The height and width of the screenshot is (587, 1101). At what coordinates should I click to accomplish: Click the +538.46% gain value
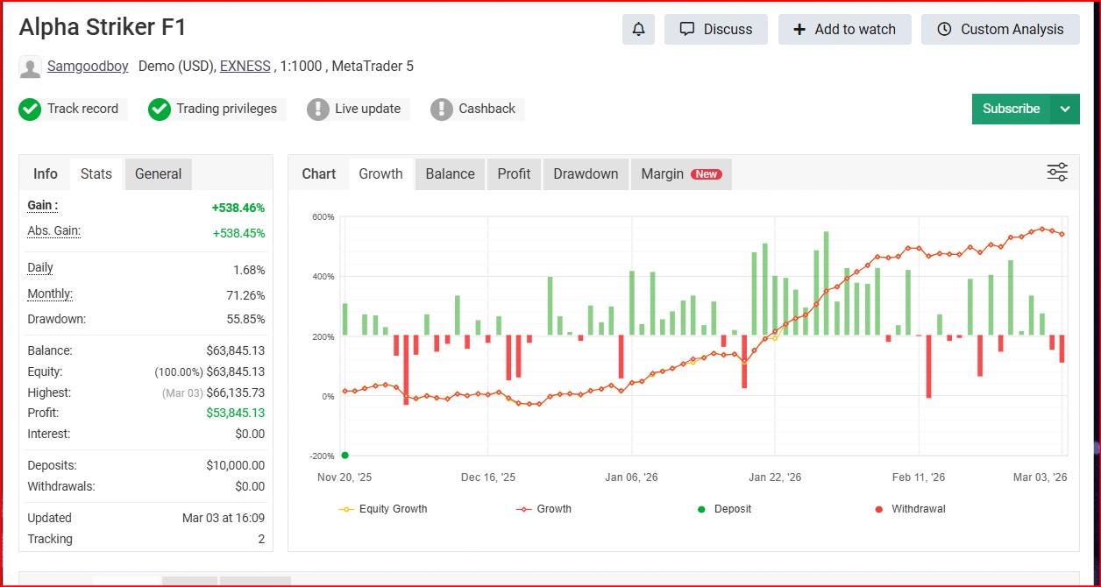coord(238,208)
